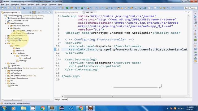Viewport: 198px width, 111px height.
Task: Collapse the Libraries node
Action: coord(9,28)
